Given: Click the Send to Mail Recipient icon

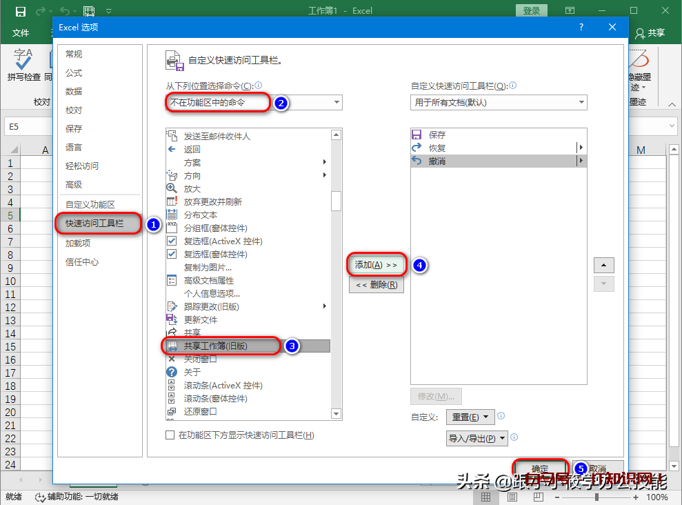Looking at the screenshot, I should pyautogui.click(x=172, y=136).
